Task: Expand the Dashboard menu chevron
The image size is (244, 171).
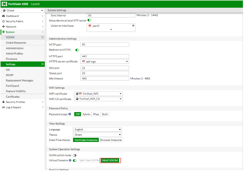Action: (x=42, y=16)
